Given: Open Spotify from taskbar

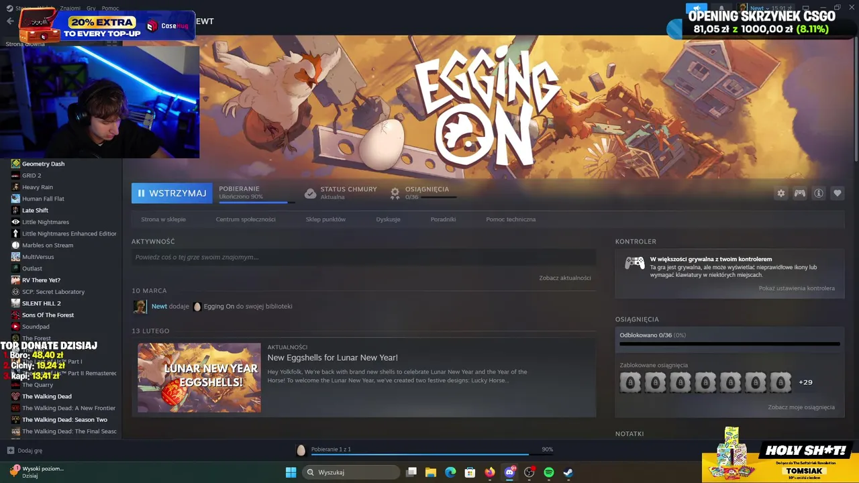Looking at the screenshot, I should coord(548,472).
